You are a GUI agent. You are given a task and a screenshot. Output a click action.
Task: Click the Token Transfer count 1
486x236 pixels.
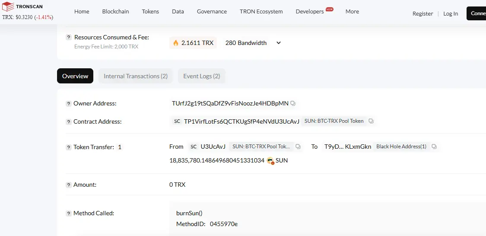(120, 147)
